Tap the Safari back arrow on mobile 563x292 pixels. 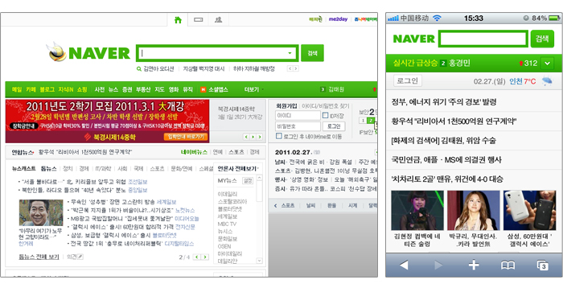point(404,265)
